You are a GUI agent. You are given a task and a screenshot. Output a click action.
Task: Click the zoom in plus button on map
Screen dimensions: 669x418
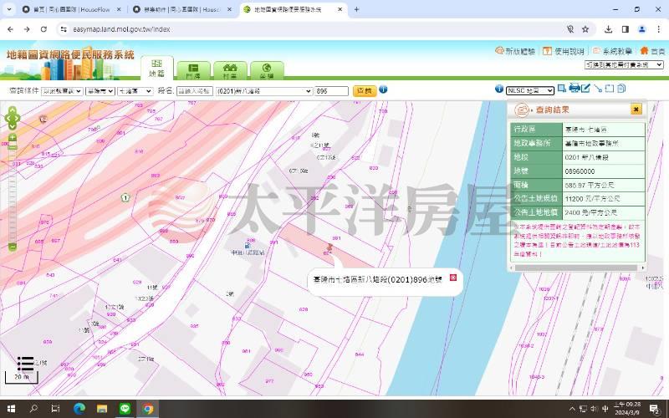tap(13, 137)
